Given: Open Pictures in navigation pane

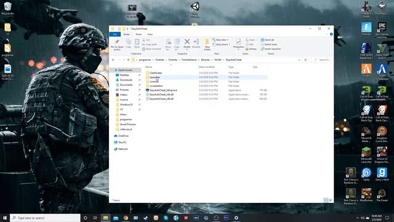Looking at the screenshot, I should click(124, 90).
